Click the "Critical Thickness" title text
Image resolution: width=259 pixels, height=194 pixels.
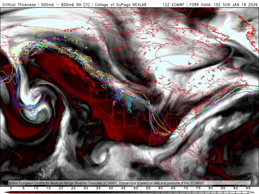(19, 5)
